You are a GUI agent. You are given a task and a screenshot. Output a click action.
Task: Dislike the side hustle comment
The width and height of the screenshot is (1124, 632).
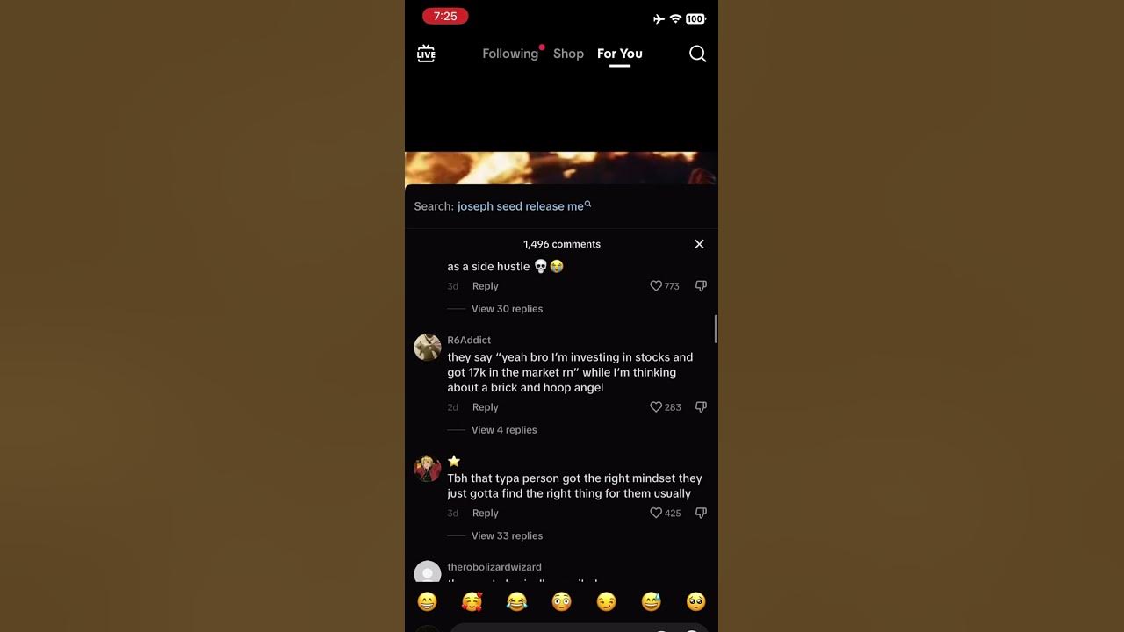[701, 286]
